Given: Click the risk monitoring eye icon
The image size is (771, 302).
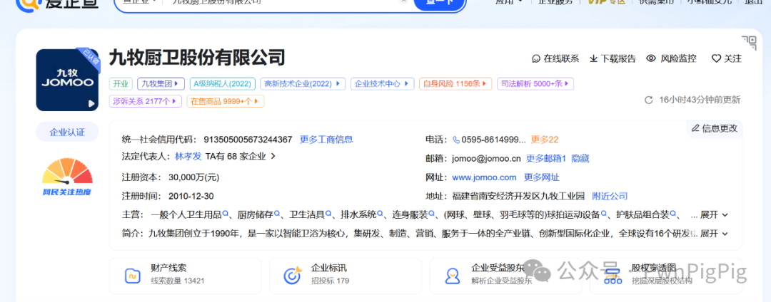Looking at the screenshot, I should (651, 58).
